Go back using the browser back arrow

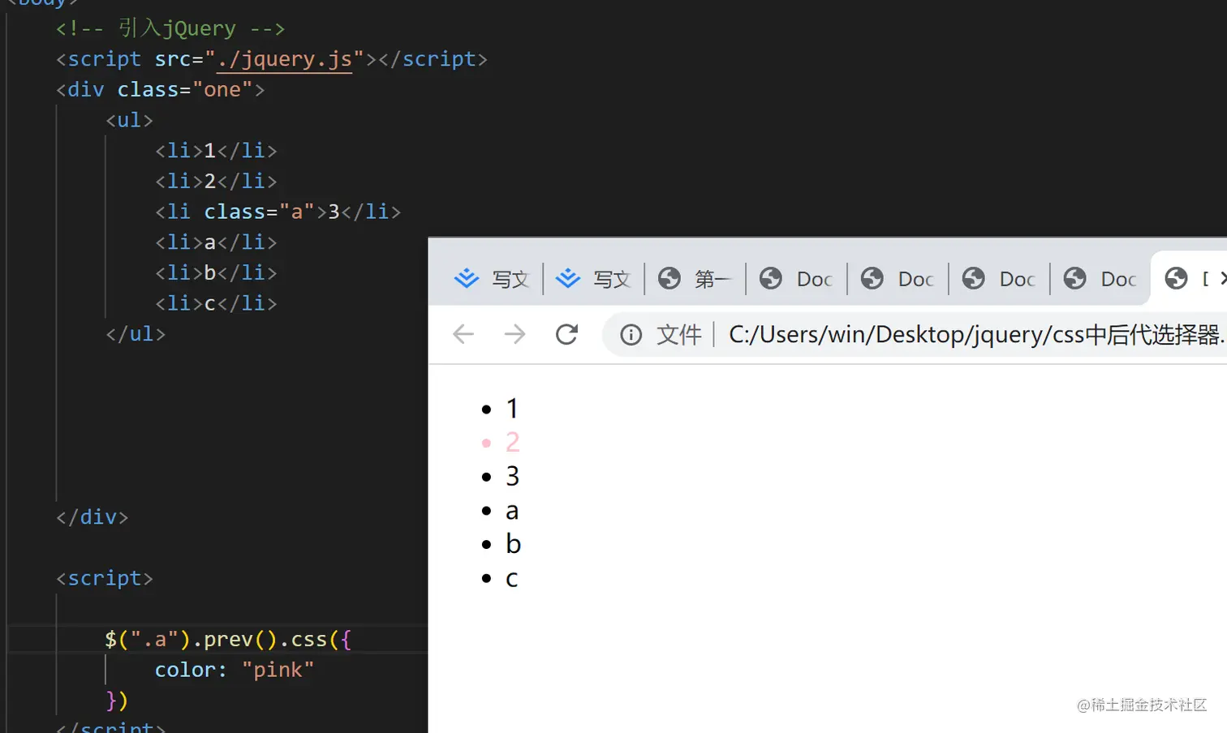tap(463, 334)
